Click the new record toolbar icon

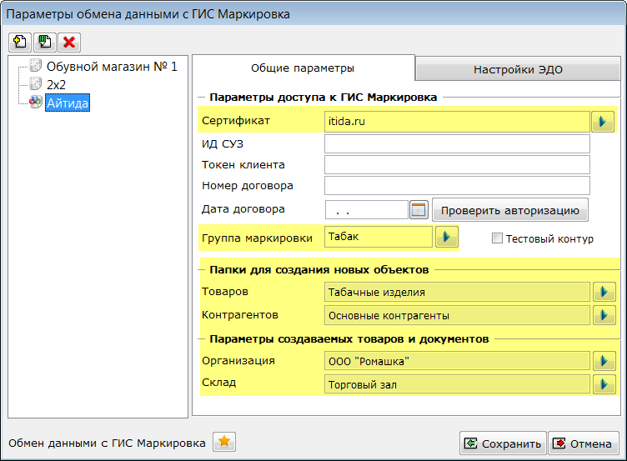click(20, 42)
